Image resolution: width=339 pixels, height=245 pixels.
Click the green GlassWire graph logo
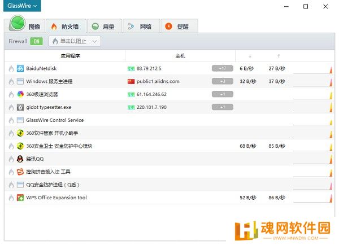(18, 23)
